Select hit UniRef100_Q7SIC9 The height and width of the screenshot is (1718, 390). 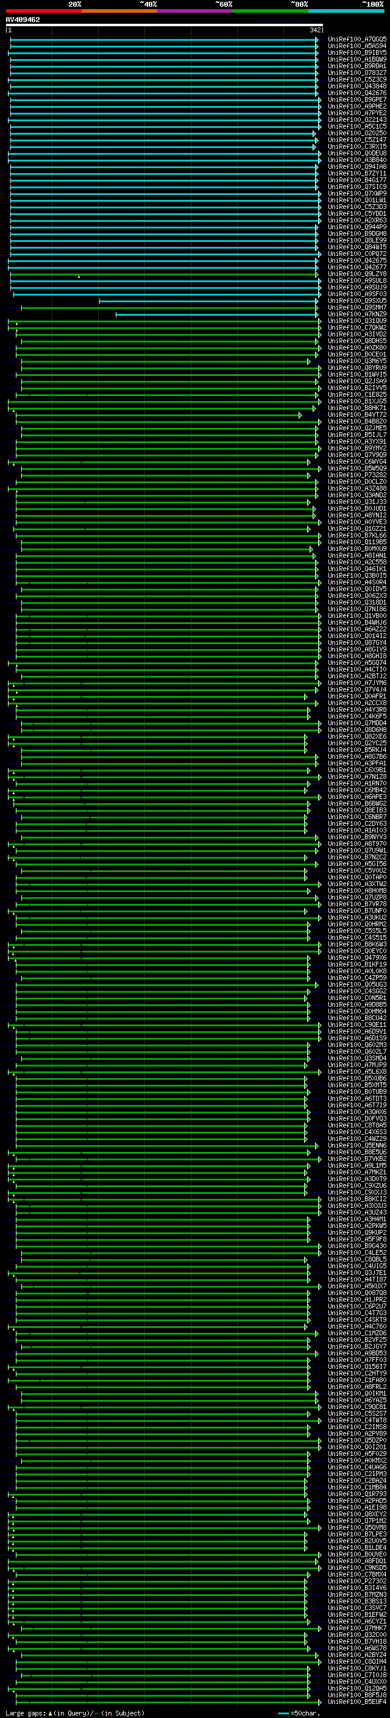[x=356, y=186]
